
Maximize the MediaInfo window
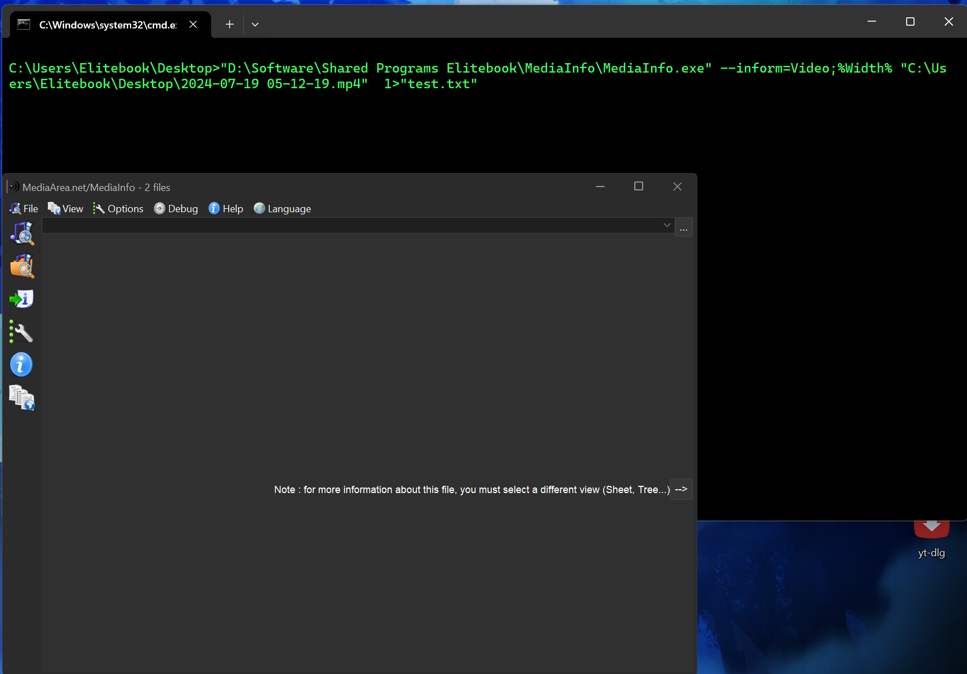point(639,187)
